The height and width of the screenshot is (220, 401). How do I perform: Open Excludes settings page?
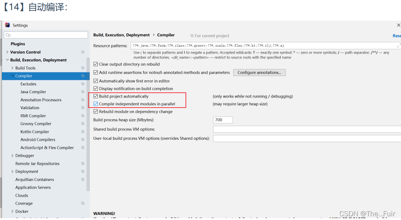29,84
